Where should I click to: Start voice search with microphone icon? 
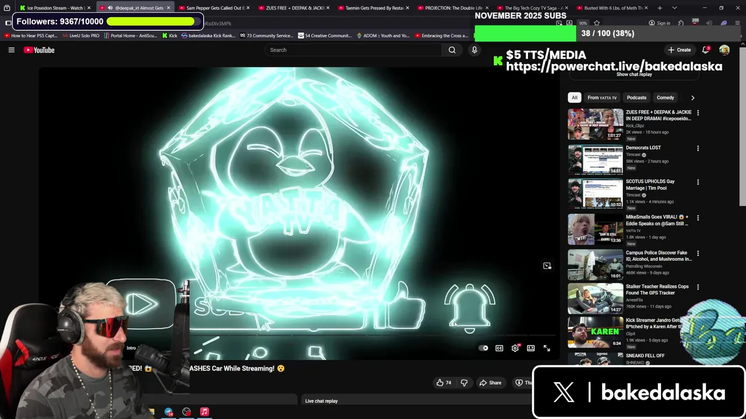pyautogui.click(x=474, y=50)
